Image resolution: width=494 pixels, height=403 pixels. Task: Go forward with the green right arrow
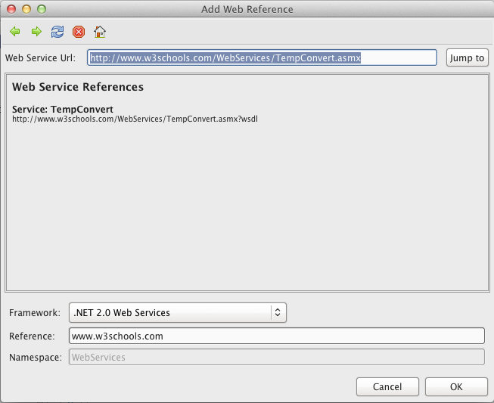click(x=36, y=32)
